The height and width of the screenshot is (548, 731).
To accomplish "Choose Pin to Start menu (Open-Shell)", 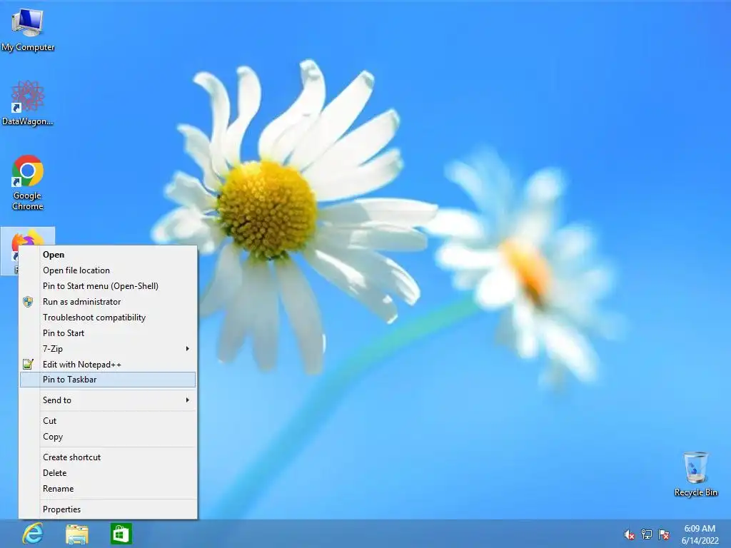I will pos(108,286).
